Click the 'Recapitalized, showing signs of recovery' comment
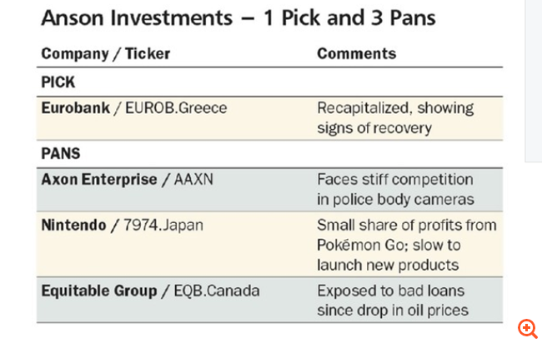The image size is (542, 343). click(x=395, y=118)
